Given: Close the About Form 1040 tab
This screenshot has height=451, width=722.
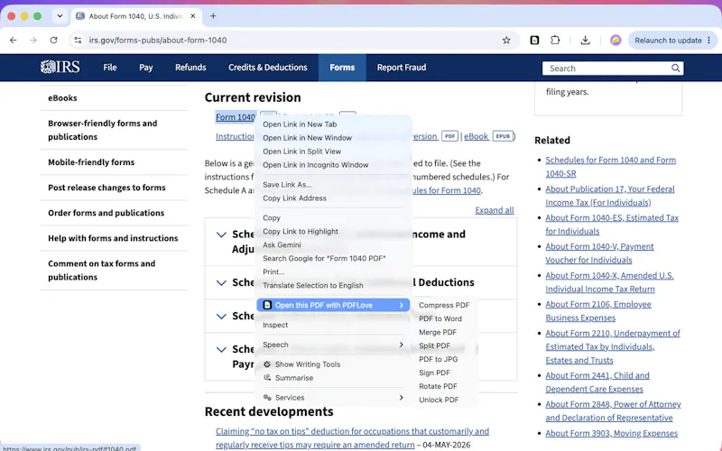Looking at the screenshot, I should tap(193, 16).
